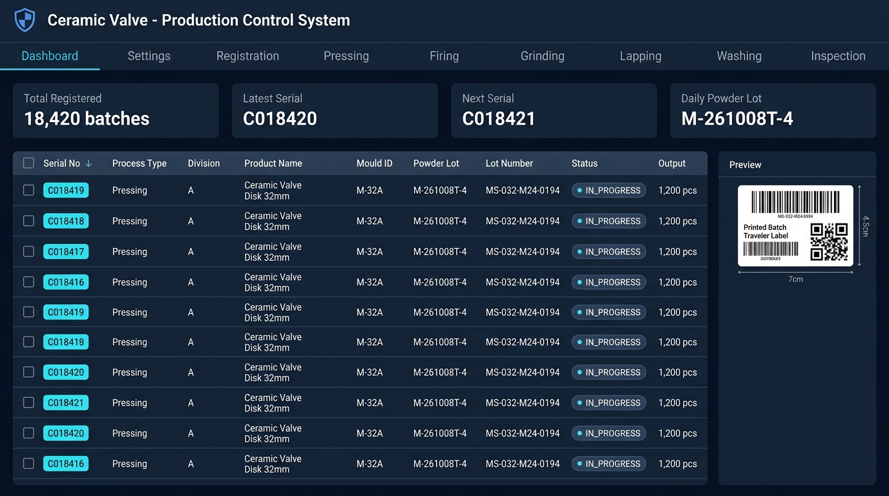889x496 pixels.
Task: Click "Printed Batch Traveler Label" text in preview
Action: [766, 231]
